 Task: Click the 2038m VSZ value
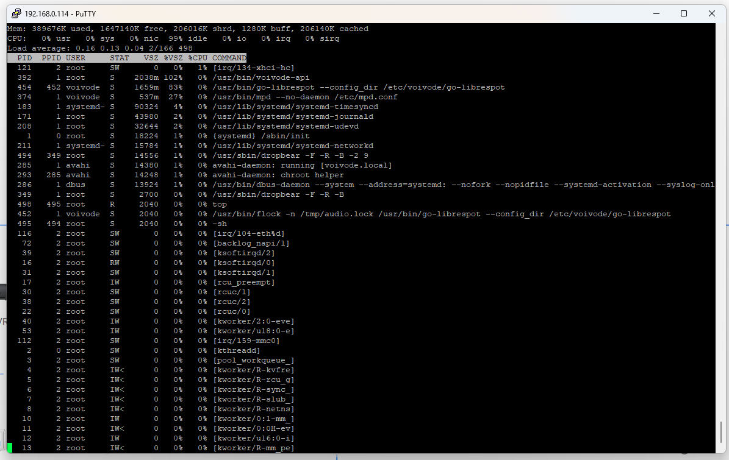(146, 77)
